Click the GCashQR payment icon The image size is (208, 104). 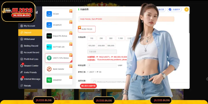point(49,25)
